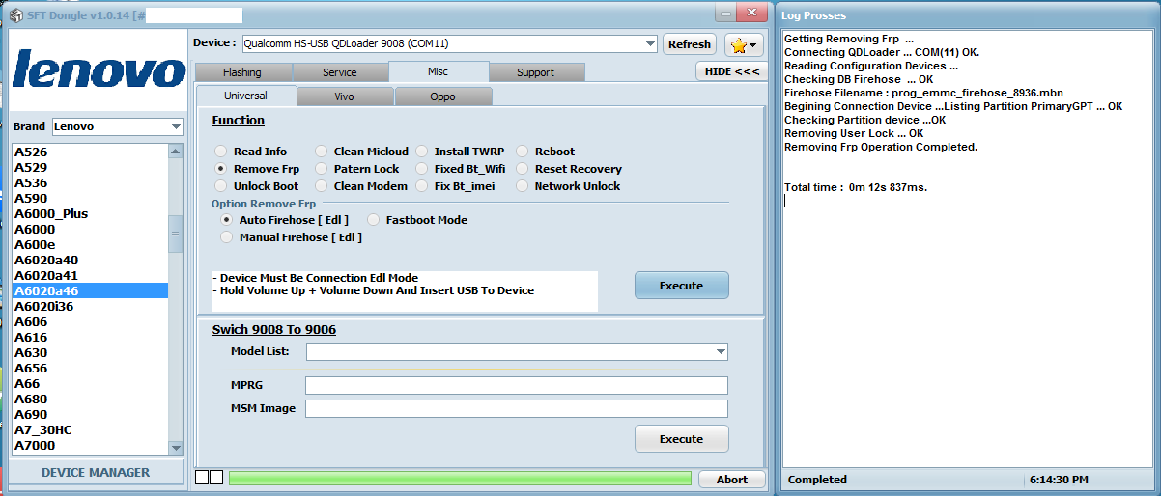Enable Auto Firehose [ Edl ] mode

click(227, 220)
